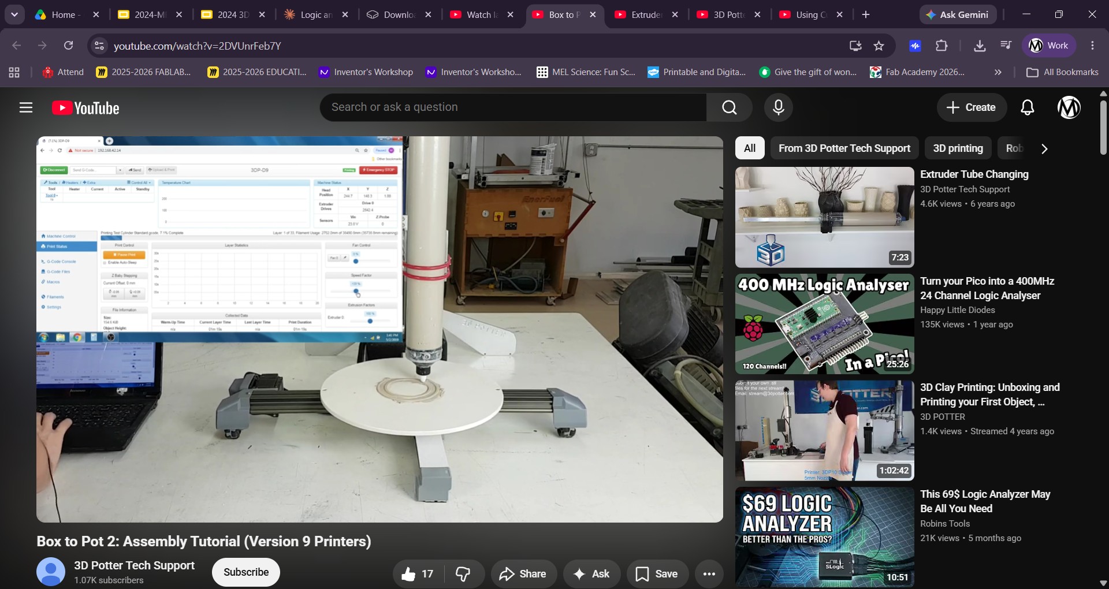Screen dimensions: 1109x589
Task: Open the MEL Science bookmark
Action: pos(586,72)
